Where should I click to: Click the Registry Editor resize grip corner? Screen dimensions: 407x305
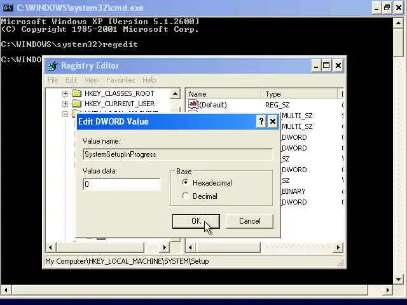tap(341, 263)
